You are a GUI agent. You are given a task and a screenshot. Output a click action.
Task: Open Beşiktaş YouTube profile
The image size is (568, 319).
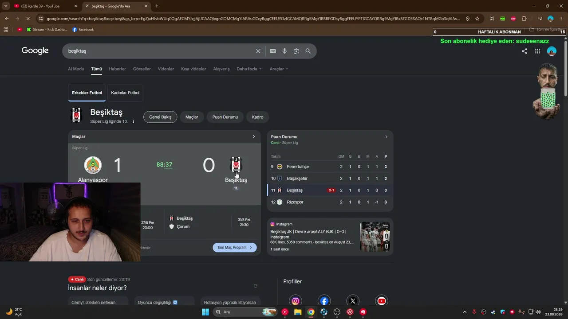[x=382, y=301]
